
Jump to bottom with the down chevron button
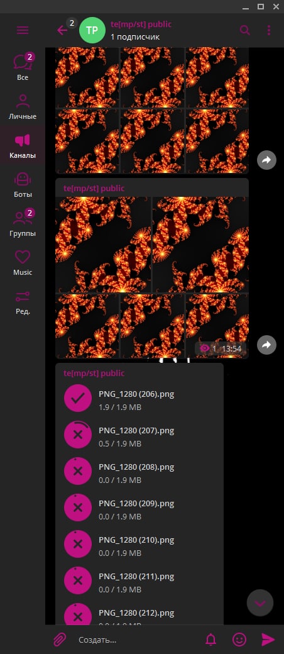(x=260, y=602)
